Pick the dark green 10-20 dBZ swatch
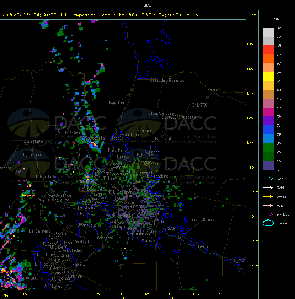The image size is (295, 299). (x=268, y=156)
